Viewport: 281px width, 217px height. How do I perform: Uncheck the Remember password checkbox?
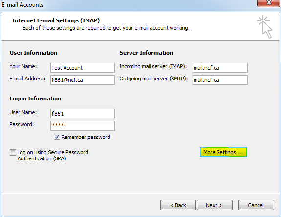tap(57, 137)
